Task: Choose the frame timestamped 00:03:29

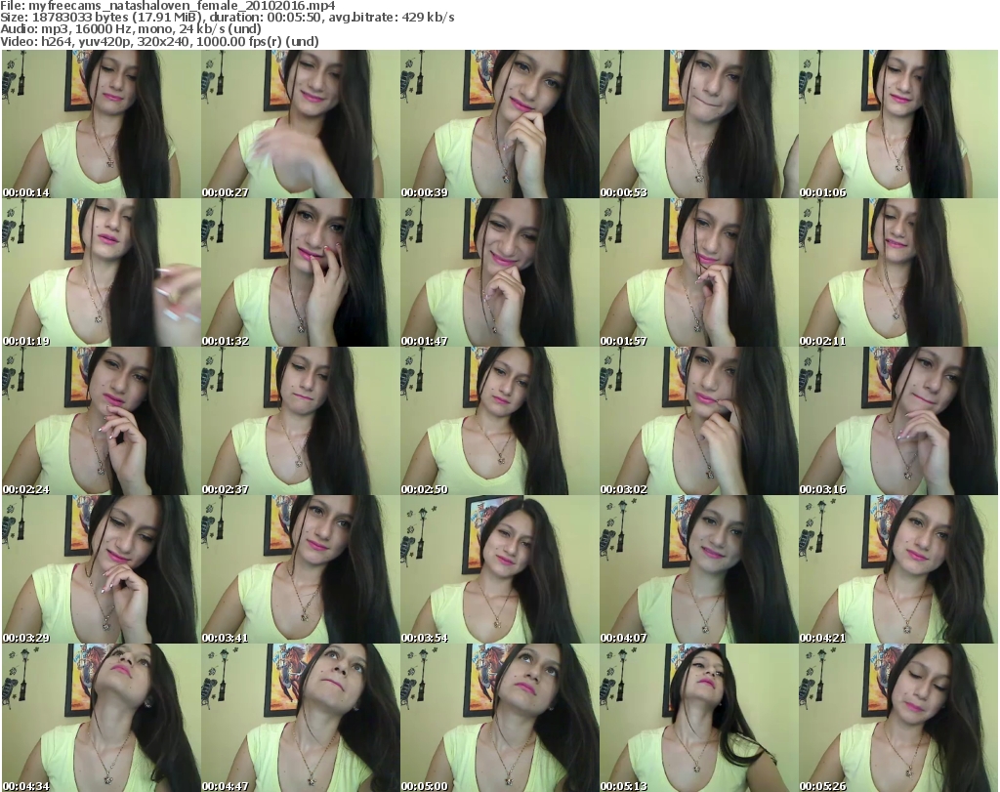Action: point(102,569)
